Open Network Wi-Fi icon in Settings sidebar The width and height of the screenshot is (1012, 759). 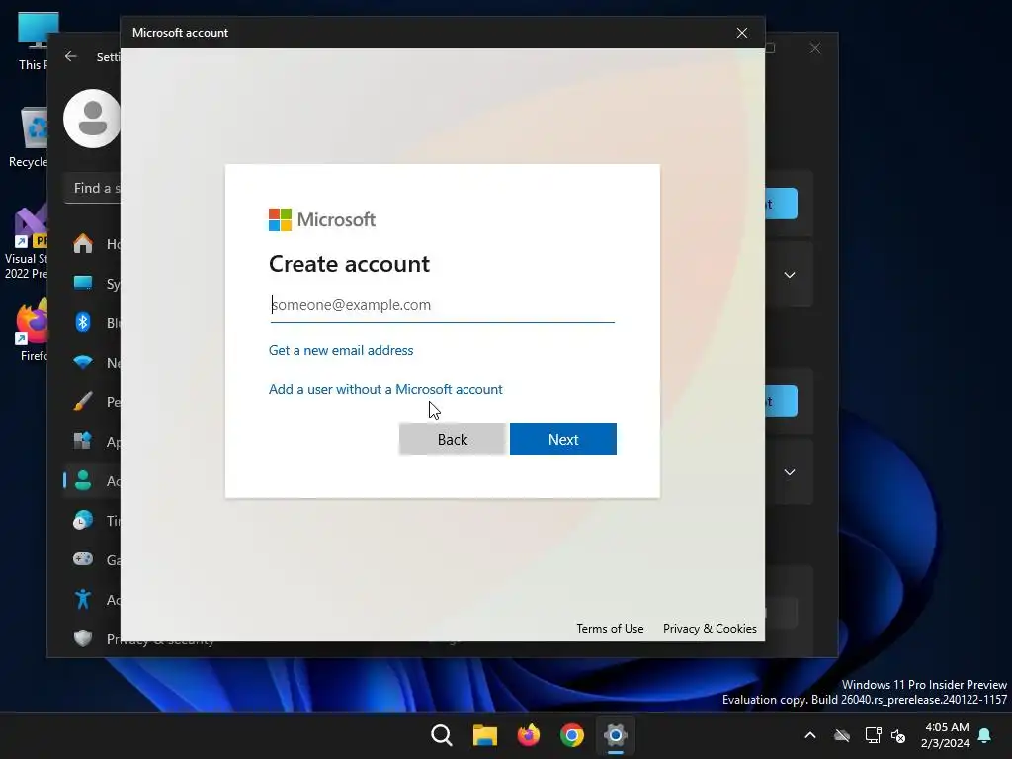click(83, 362)
